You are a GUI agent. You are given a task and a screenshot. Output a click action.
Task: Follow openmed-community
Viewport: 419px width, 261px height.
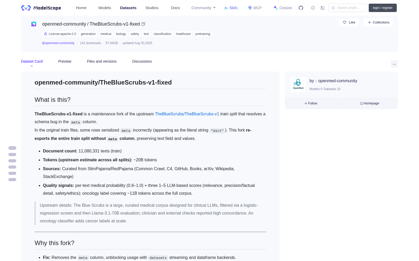click(311, 103)
